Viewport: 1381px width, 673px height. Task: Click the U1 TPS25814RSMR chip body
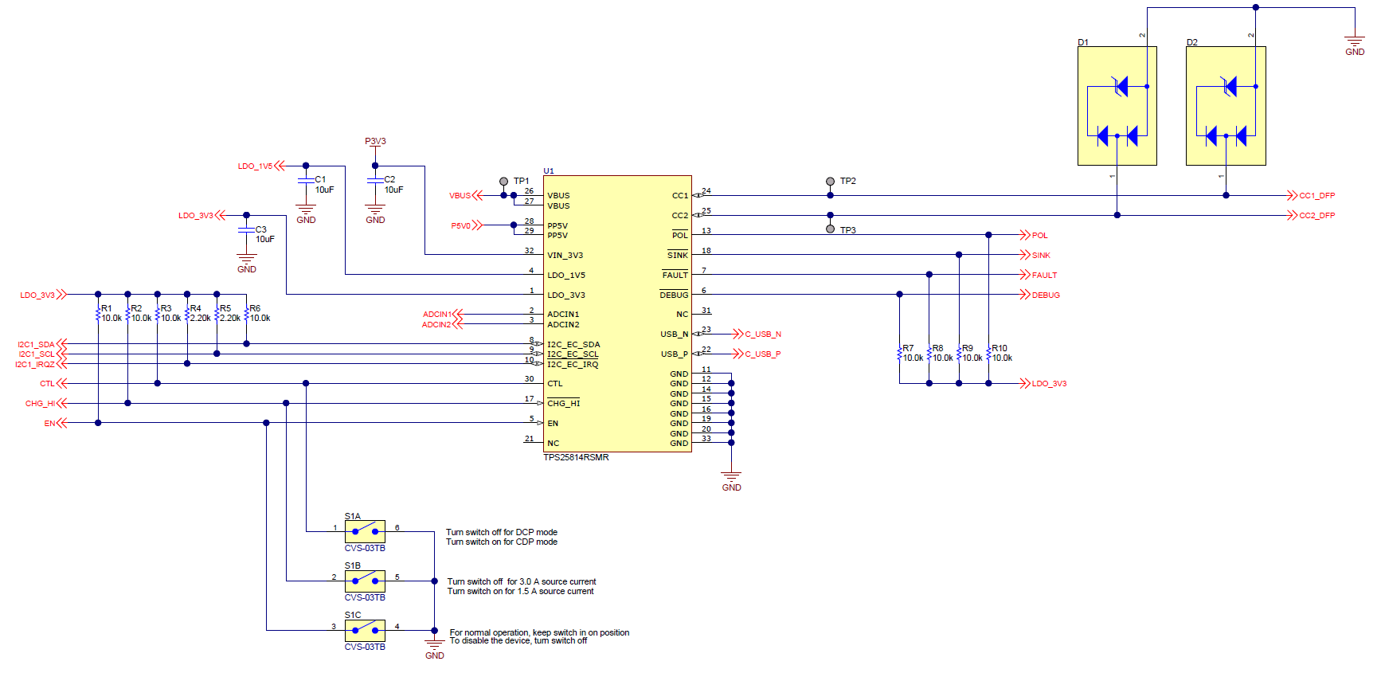click(617, 314)
